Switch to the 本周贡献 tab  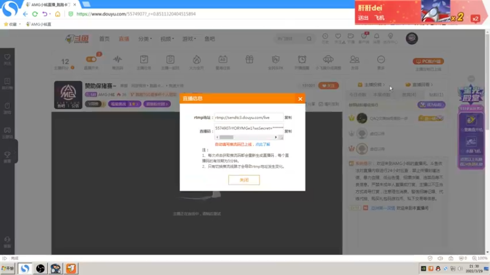pos(382,95)
